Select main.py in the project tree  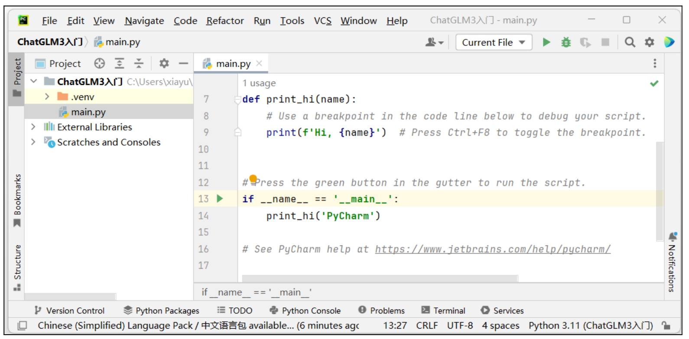[x=109, y=112]
